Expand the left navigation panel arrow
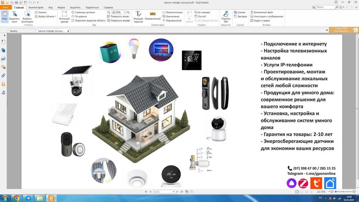The image size is (359, 202). pos(5,36)
